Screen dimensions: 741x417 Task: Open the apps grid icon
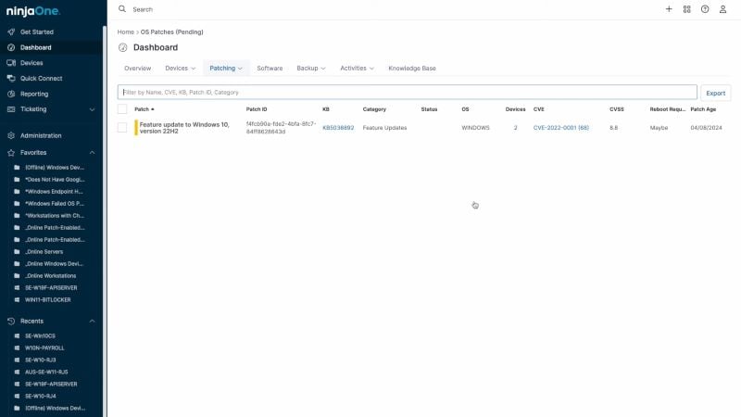click(x=686, y=9)
